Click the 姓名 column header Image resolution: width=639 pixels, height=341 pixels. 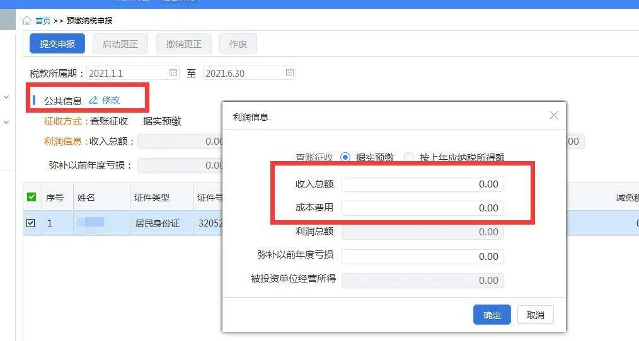[86, 198]
